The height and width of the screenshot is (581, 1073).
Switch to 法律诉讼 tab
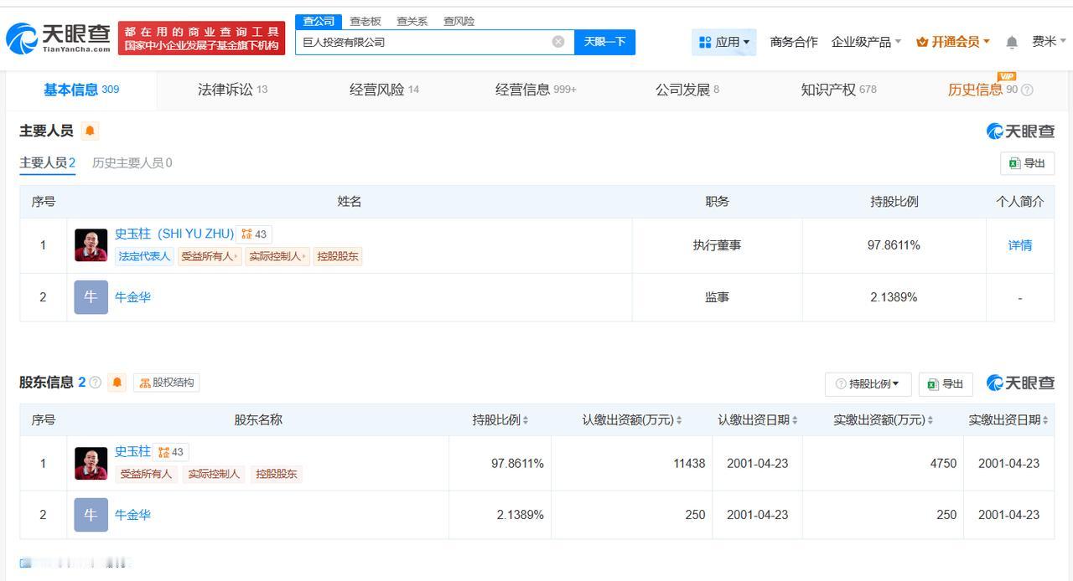(232, 90)
